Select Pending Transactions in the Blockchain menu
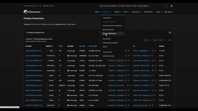This screenshot has width=198, height=111. coord(110,22)
